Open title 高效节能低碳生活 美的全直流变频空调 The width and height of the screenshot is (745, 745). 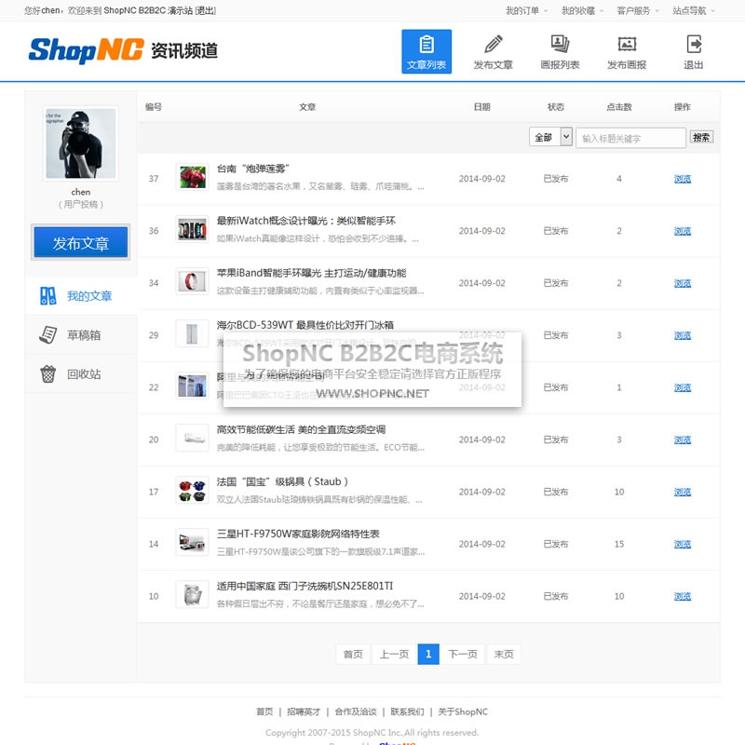tap(301, 430)
